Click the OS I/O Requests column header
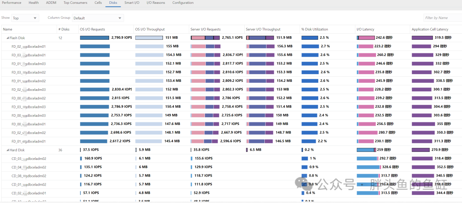The image size is (462, 203). (92, 29)
